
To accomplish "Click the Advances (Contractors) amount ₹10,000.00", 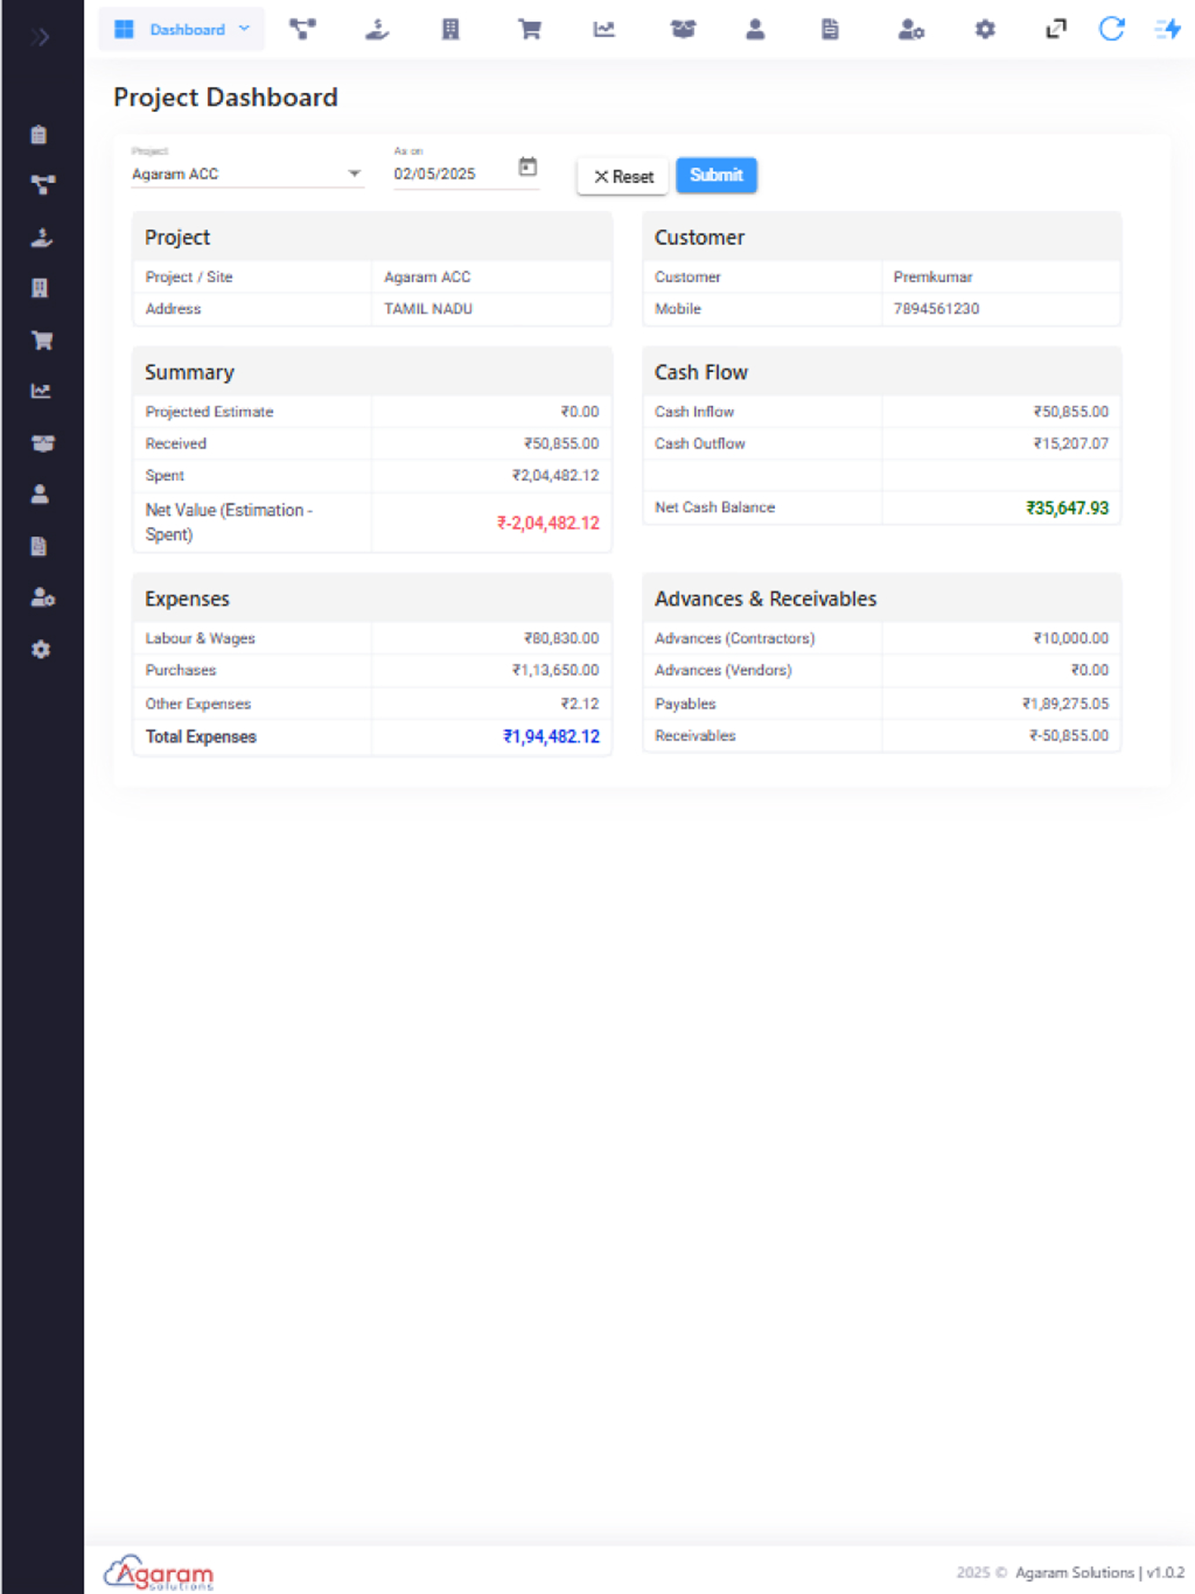I will coord(1071,638).
